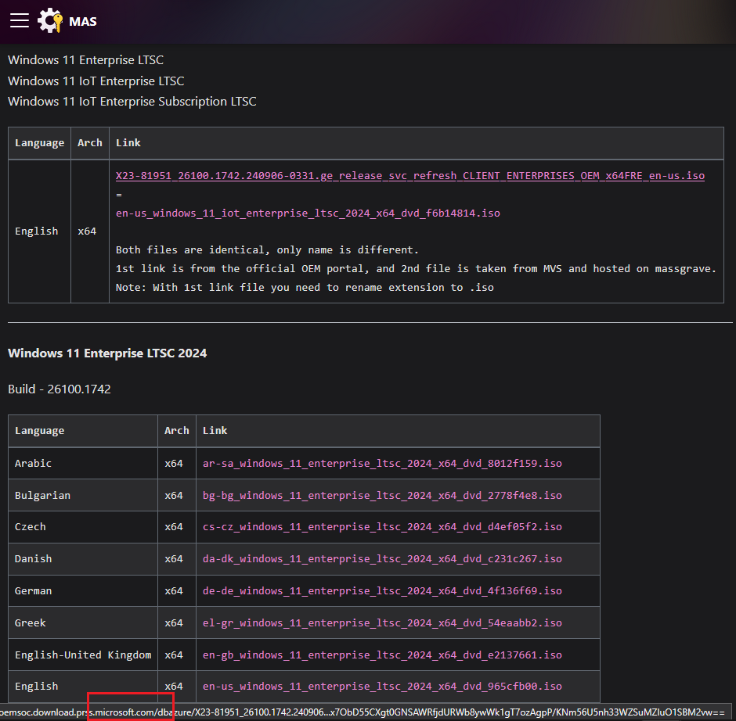Download en-us IoT Enterprise LTSC 2024 ISO
This screenshot has width=736, height=721.
tap(308, 213)
